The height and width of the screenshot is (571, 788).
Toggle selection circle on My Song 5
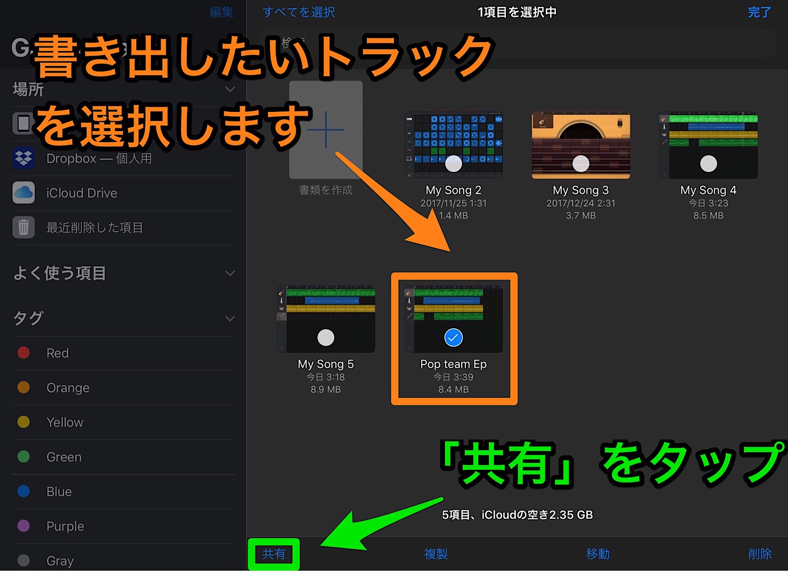pos(326,337)
